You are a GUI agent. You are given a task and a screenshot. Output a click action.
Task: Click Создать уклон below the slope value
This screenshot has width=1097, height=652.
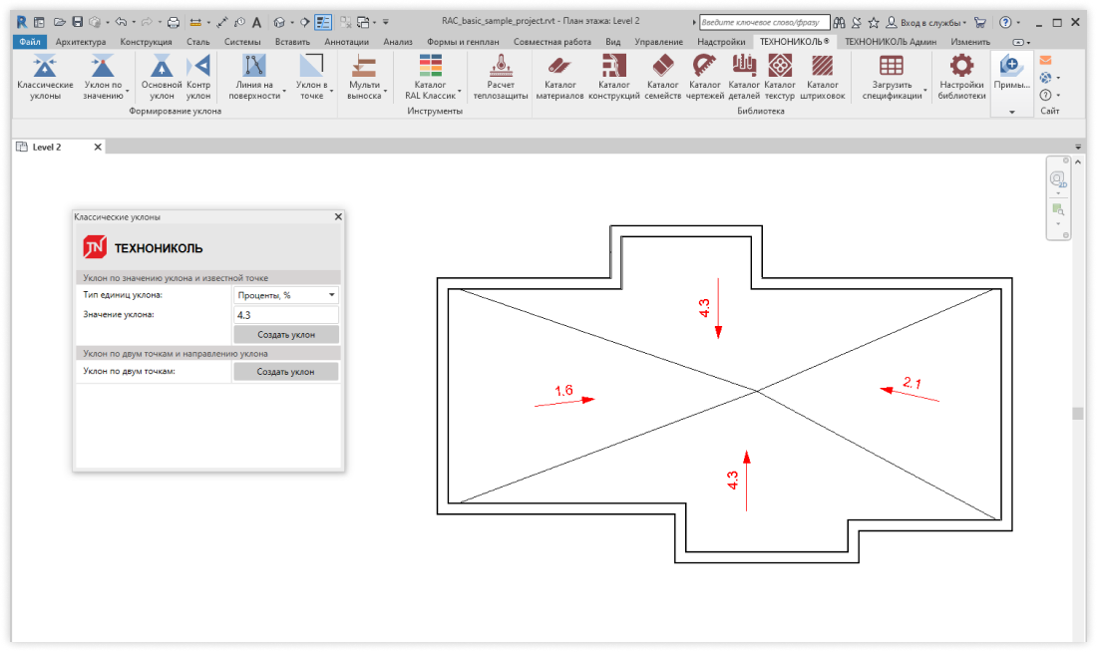click(285, 335)
